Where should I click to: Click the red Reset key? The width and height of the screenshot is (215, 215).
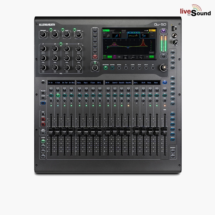pyautogui.click(x=43, y=124)
